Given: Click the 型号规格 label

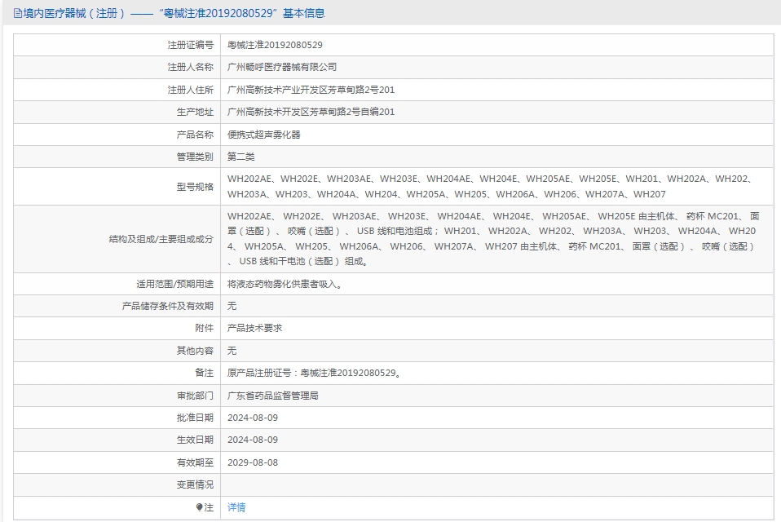Looking at the screenshot, I should (195, 187).
